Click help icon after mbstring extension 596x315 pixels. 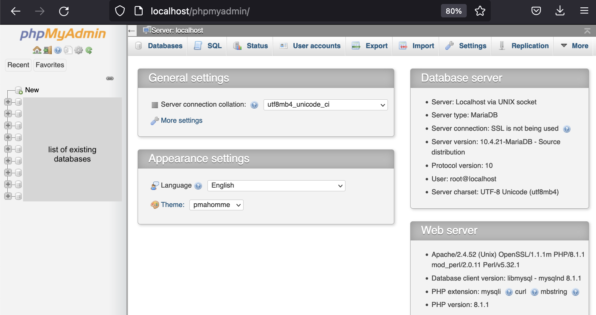pyautogui.click(x=575, y=292)
